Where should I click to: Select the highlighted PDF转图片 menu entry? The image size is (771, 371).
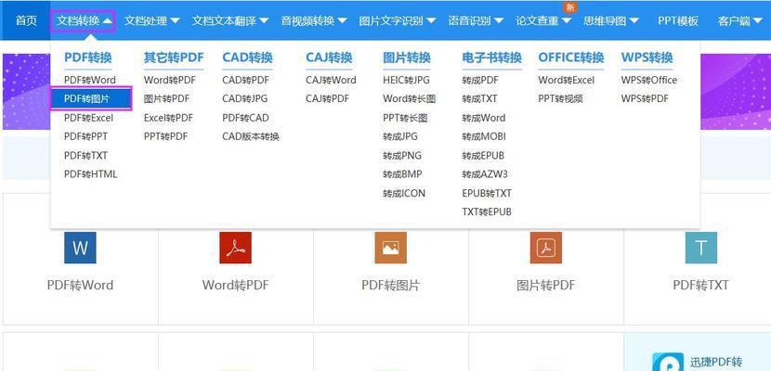coord(91,98)
